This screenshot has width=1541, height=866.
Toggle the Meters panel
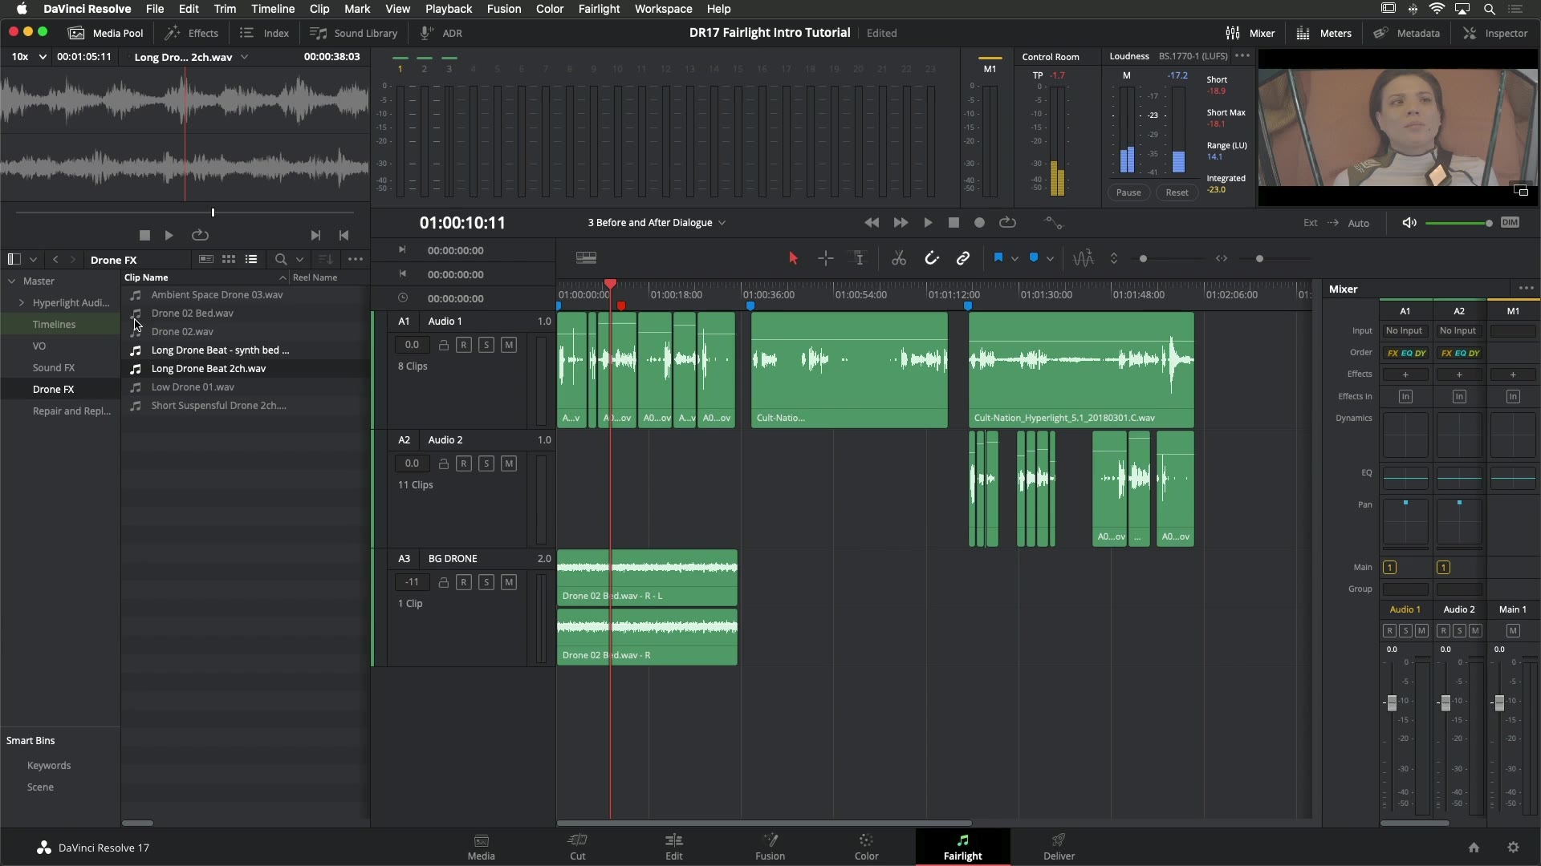pos(1324,33)
